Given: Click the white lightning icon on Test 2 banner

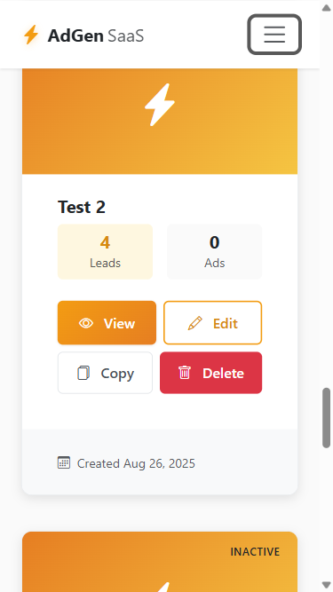Looking at the screenshot, I should 160,105.
